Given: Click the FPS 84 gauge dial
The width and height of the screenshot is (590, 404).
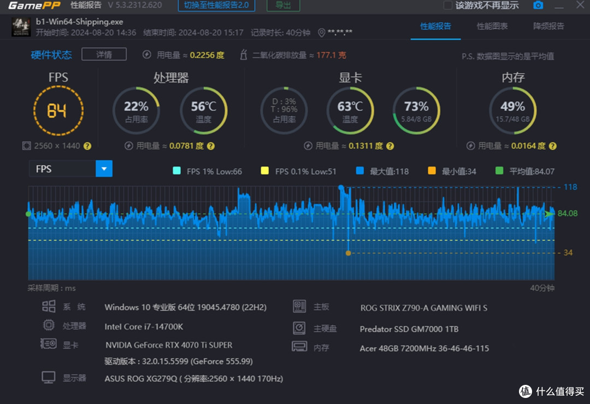Looking at the screenshot, I should click(58, 110).
